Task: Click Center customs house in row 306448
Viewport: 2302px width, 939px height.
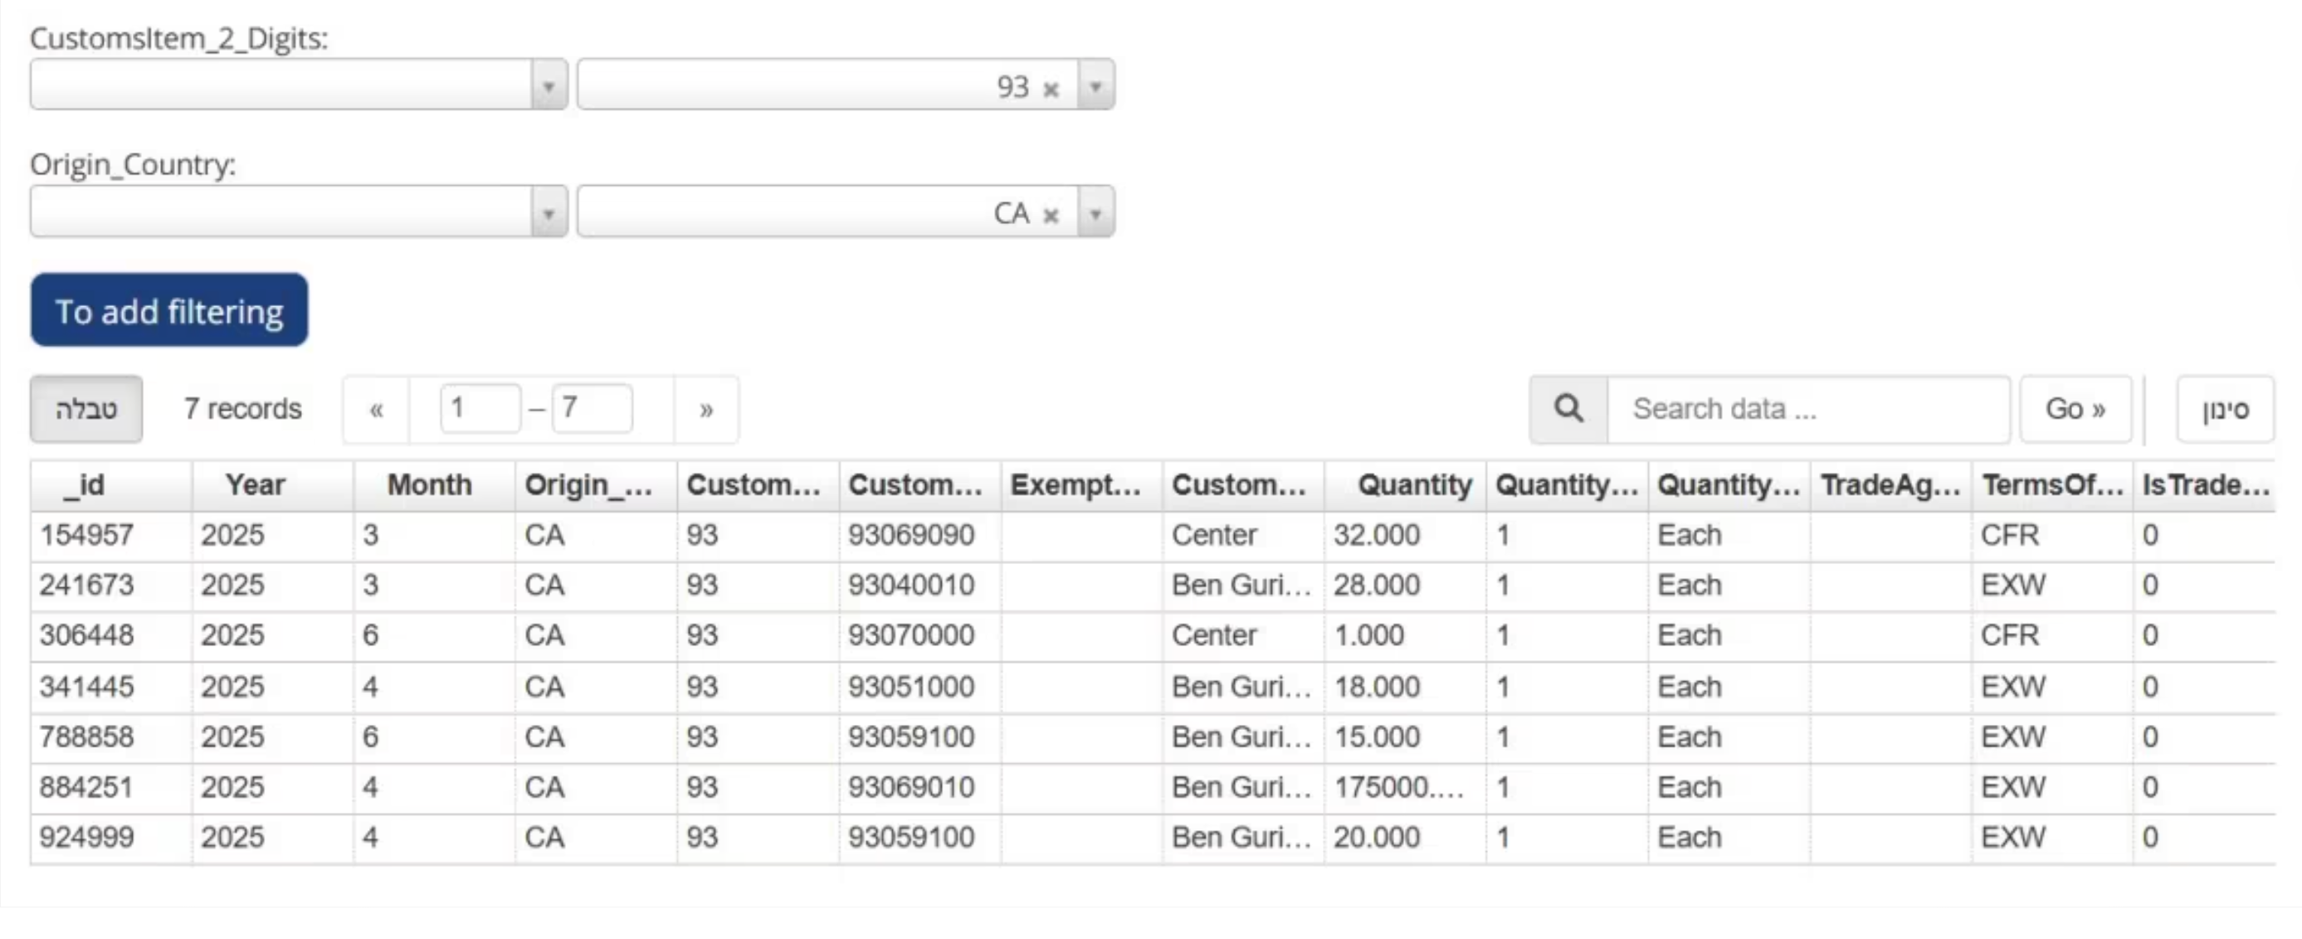Action: pyautogui.click(x=1213, y=635)
